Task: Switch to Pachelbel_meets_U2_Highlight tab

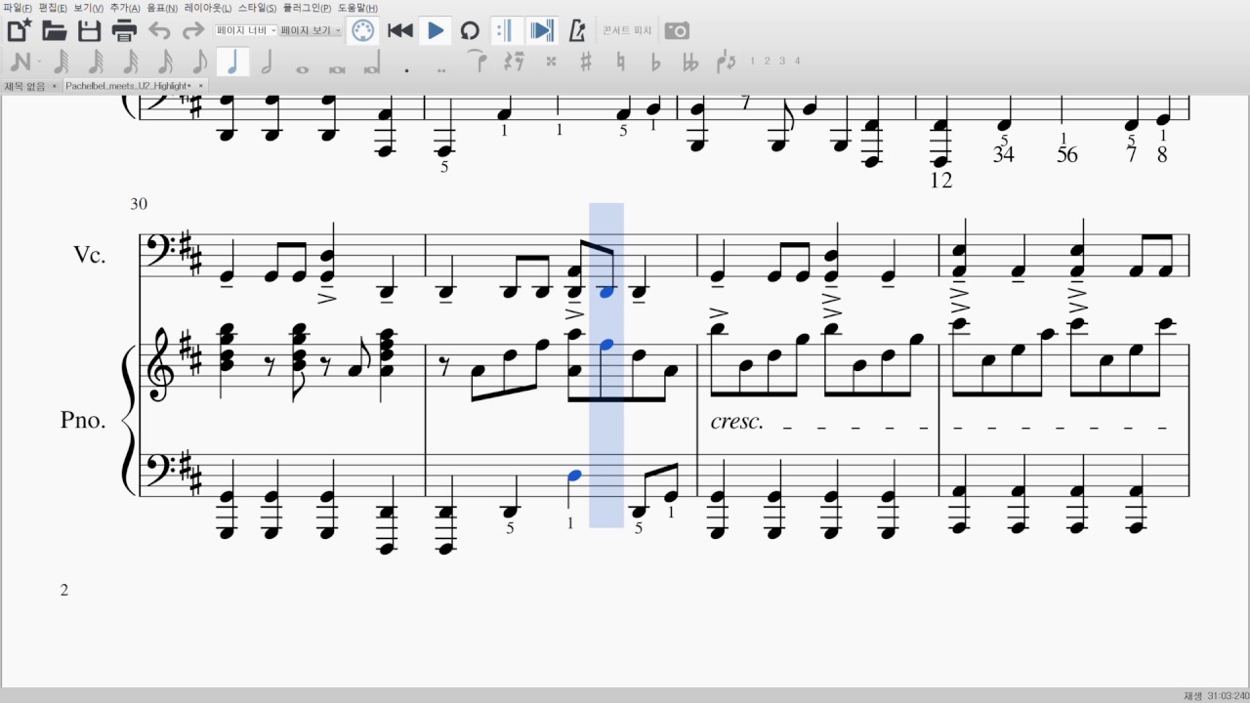Action: (127, 86)
